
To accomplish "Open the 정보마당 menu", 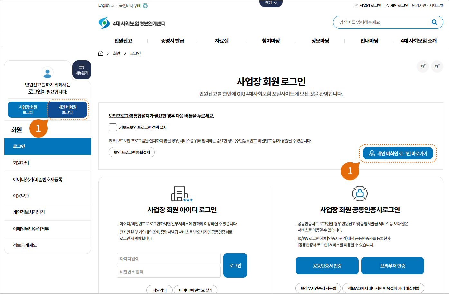I will point(320,41).
